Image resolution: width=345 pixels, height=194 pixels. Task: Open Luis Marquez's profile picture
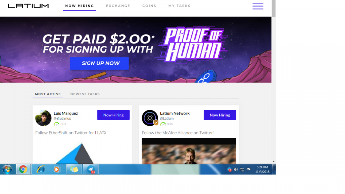[x=43, y=118]
